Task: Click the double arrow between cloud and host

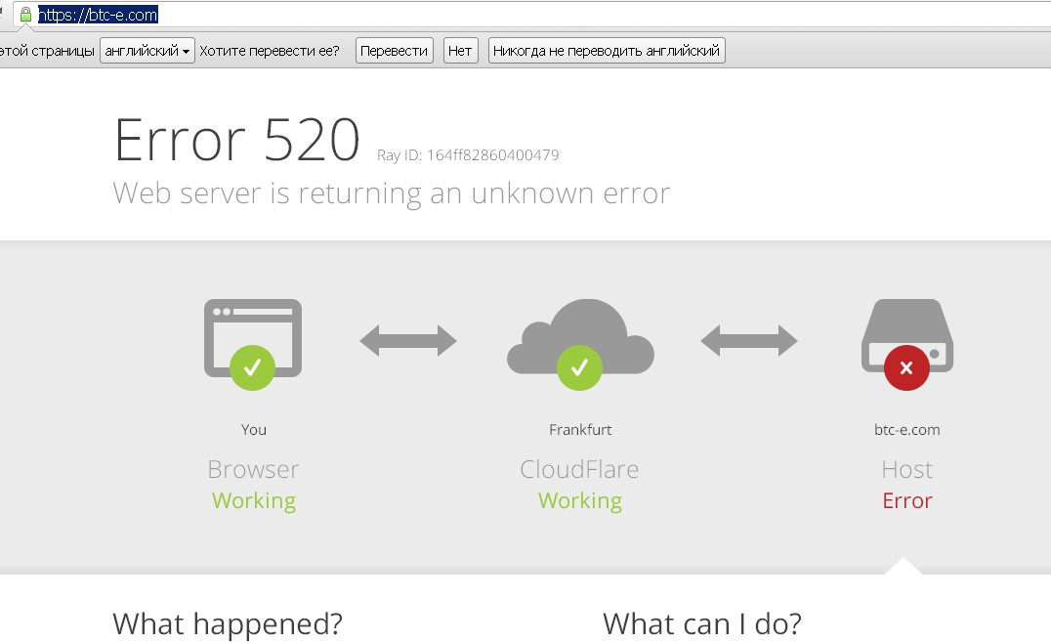Action: (748, 340)
